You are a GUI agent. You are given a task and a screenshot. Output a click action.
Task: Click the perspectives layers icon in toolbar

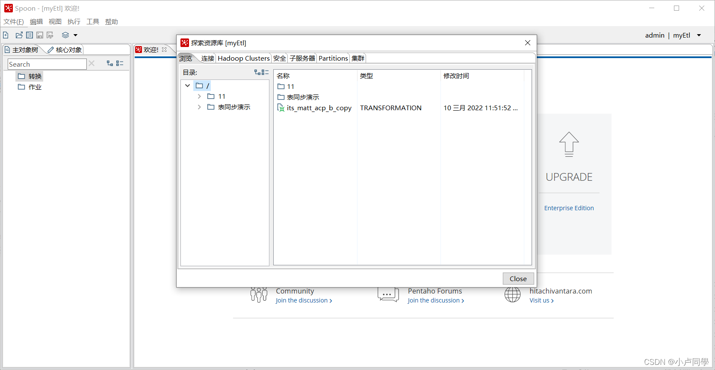click(x=65, y=35)
